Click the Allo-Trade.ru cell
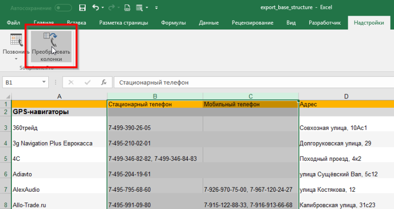Screen dimensions: 394x209 tap(59, 201)
